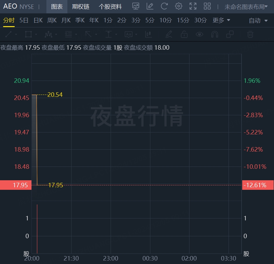274x264 pixels.
Task: Expand the wave tool dropdown arrow
Action: pyautogui.click(x=56, y=34)
